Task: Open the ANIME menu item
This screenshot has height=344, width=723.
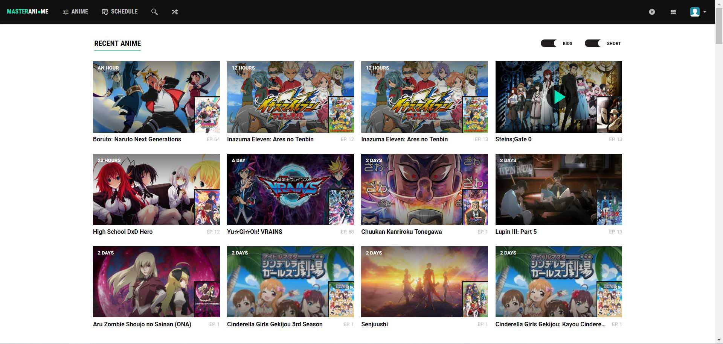Action: pos(75,12)
